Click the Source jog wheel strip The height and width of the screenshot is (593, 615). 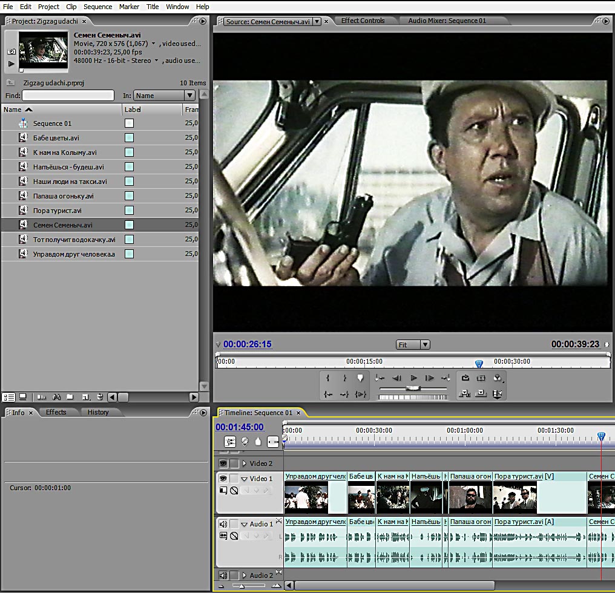(412, 398)
